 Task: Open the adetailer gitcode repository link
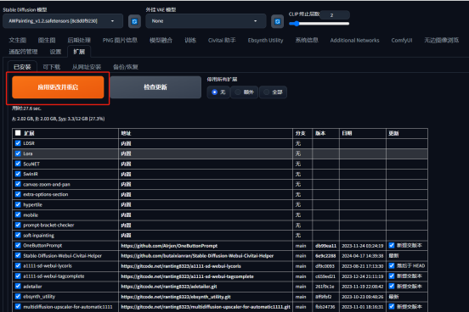pos(169,287)
